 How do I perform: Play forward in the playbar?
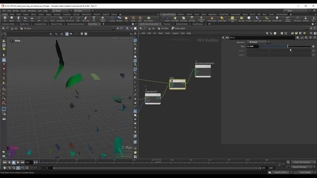point(18,162)
